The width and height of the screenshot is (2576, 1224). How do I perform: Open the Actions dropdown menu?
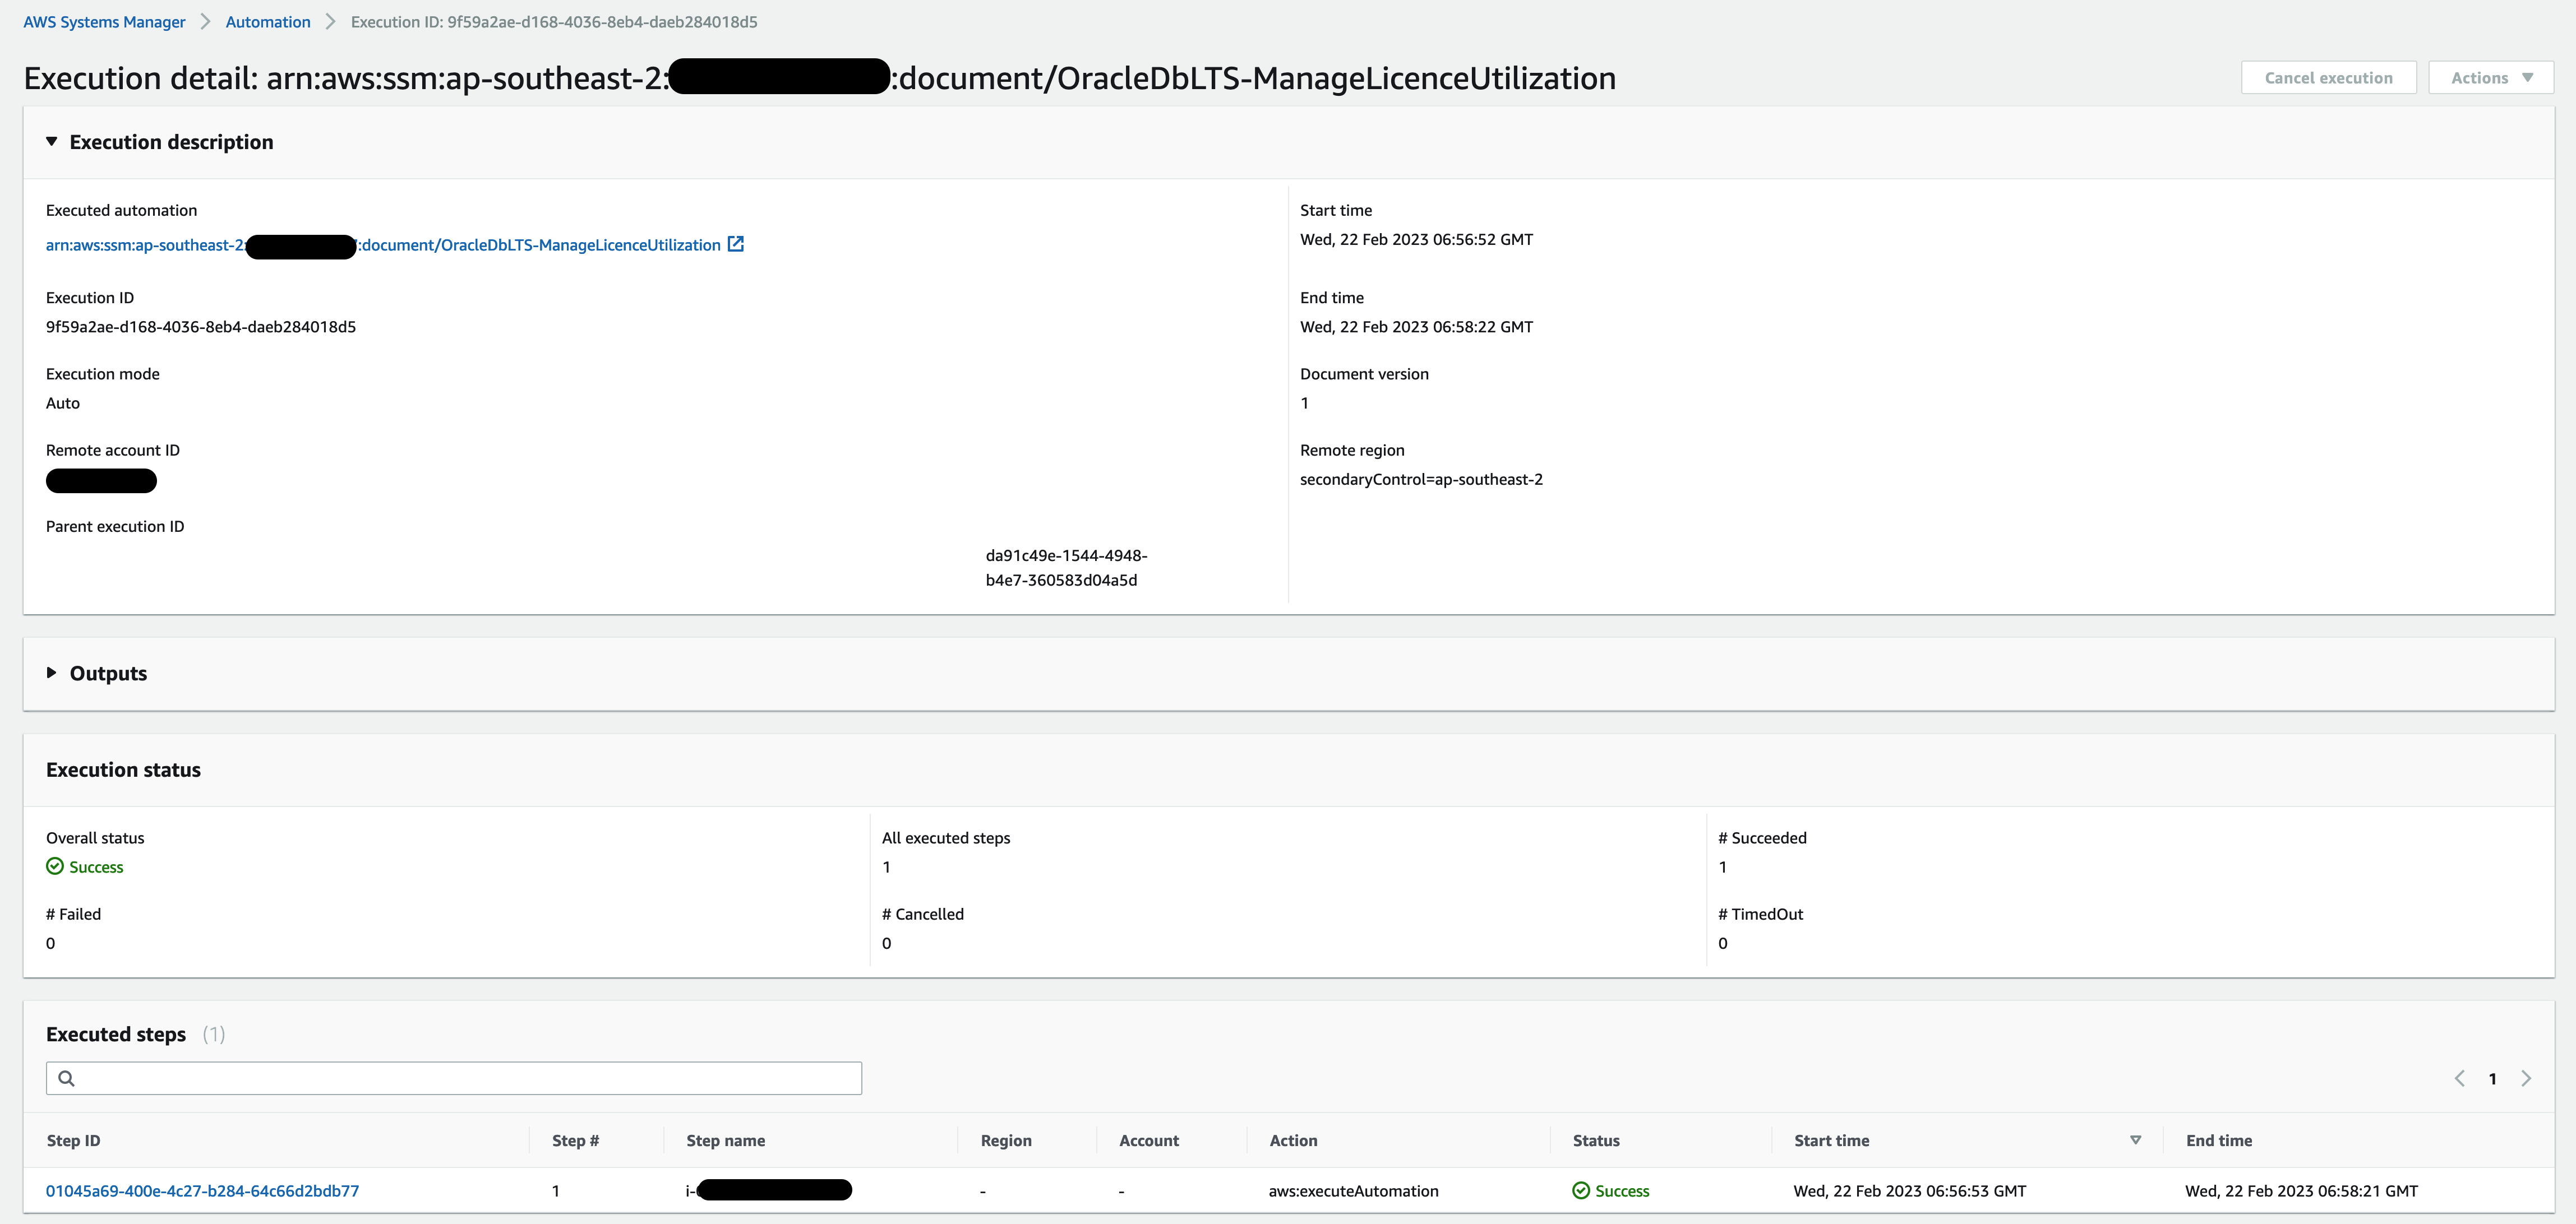click(2490, 78)
